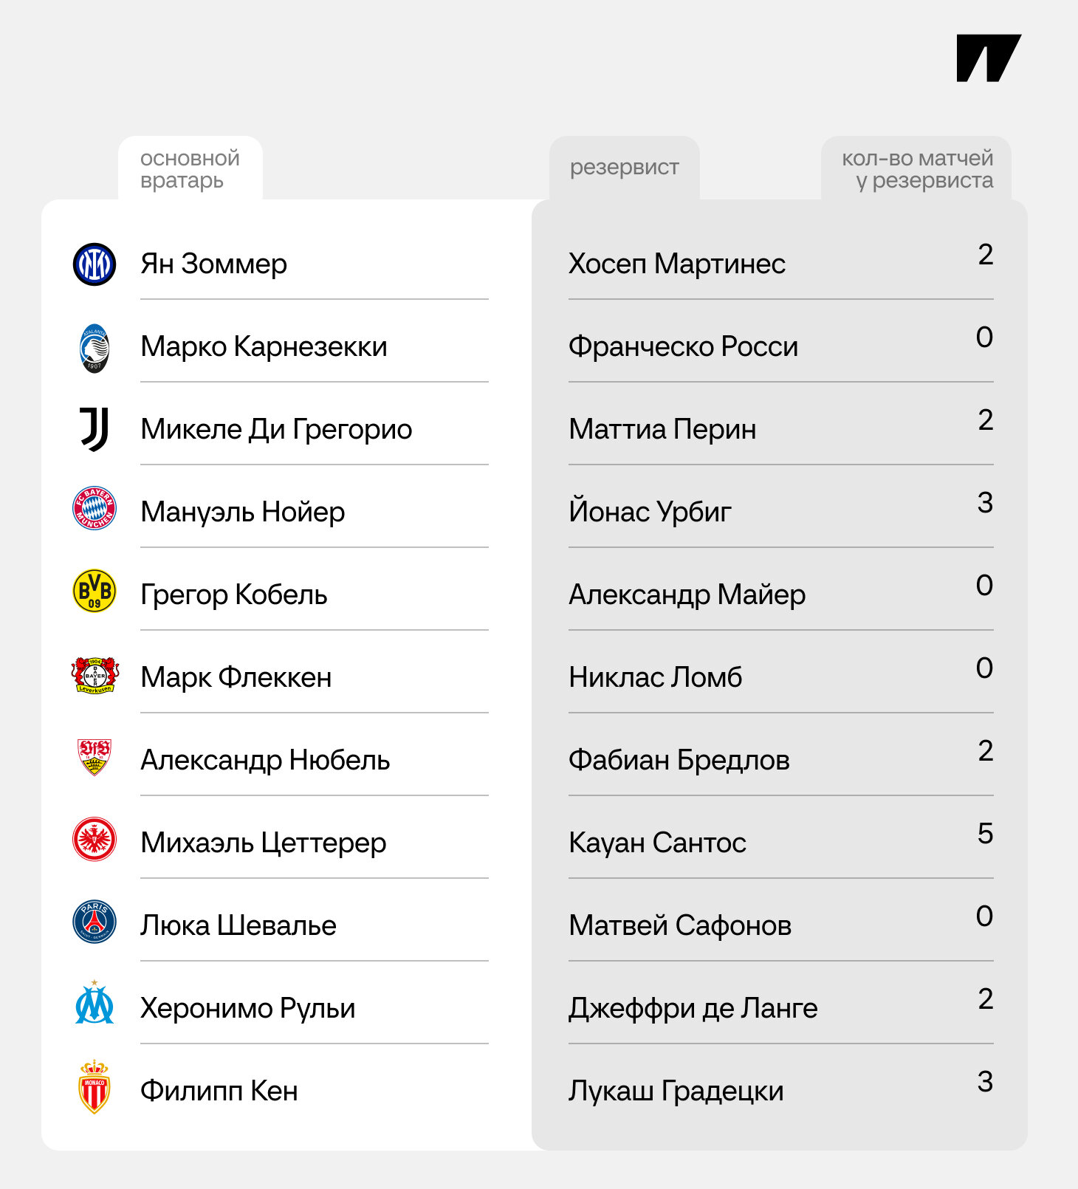Click the Eintracht Frankfurt eagle crest
Image resolution: width=1078 pixels, height=1189 pixels.
click(x=95, y=839)
